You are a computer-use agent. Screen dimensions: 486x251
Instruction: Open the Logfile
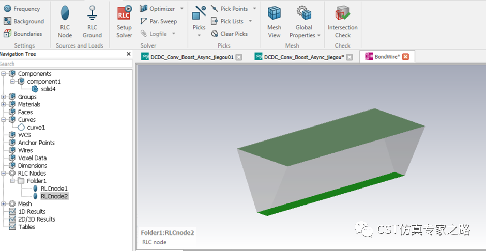point(154,34)
